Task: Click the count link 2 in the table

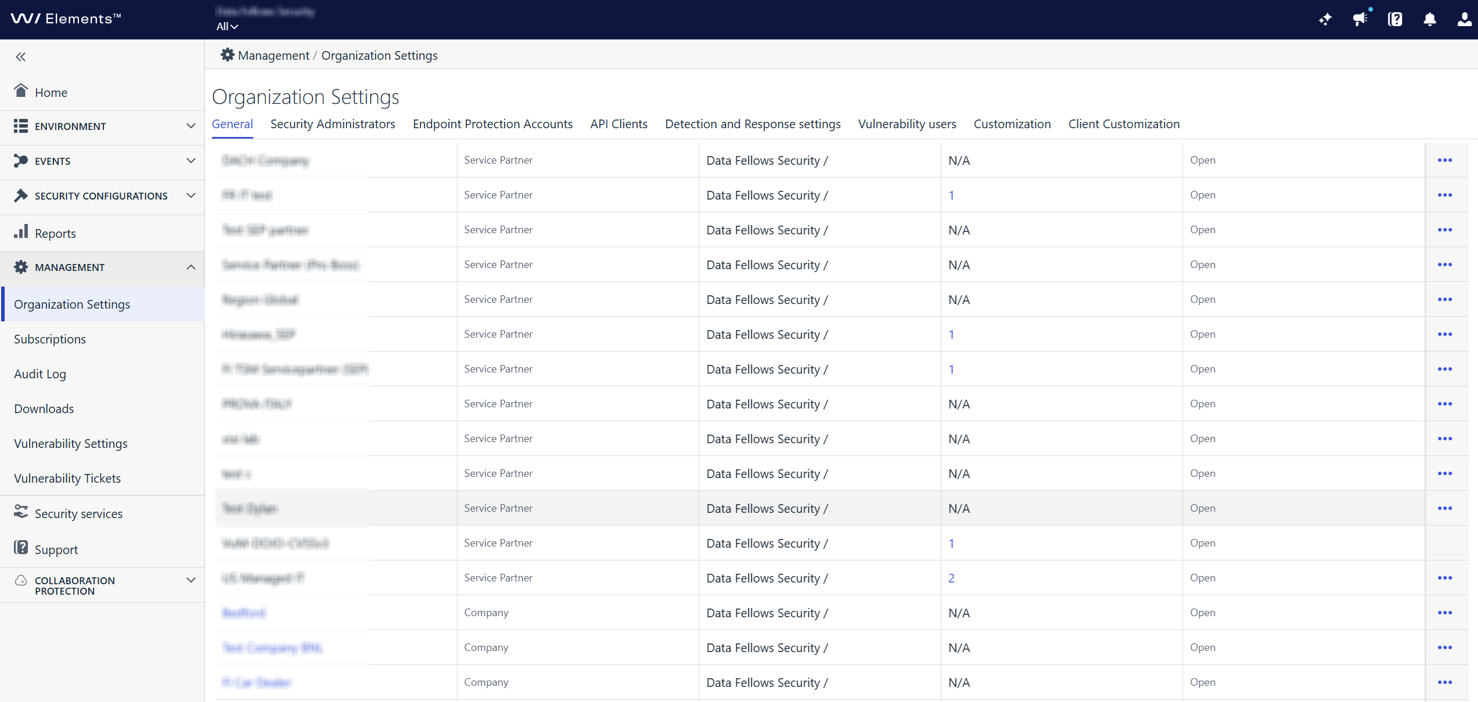Action: 951,578
